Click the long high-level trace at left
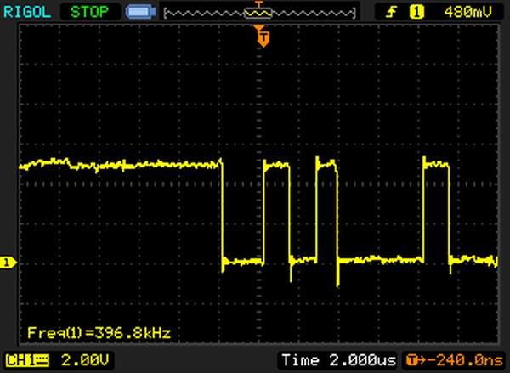Screen dimensions: 510x373 tap(119, 163)
